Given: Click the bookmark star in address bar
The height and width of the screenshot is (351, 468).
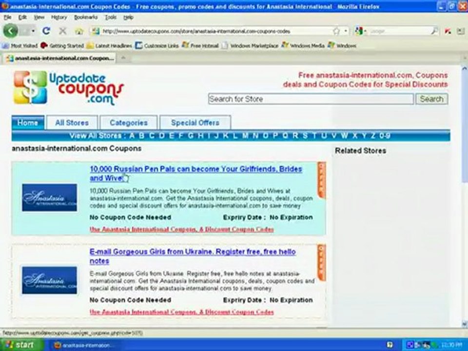Looking at the screenshot, I should click(336, 31).
